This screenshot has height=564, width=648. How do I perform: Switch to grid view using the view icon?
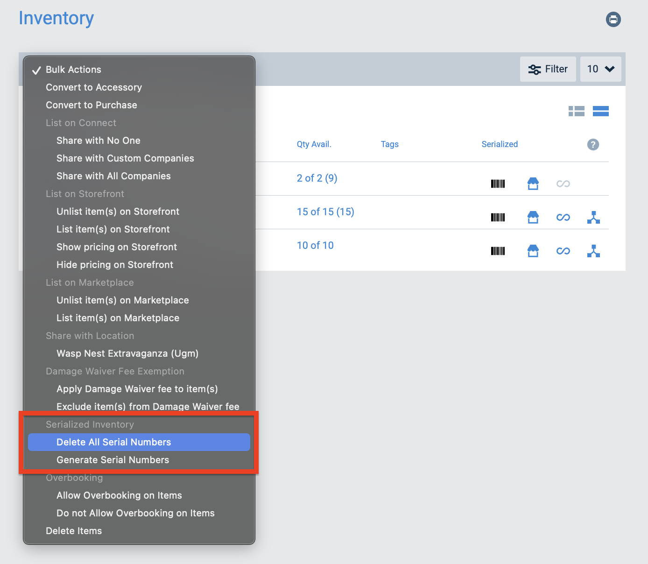click(x=577, y=111)
